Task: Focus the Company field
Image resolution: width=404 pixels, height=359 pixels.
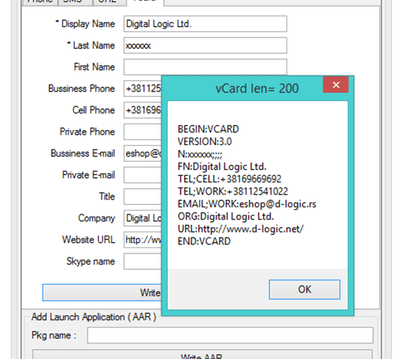Action: point(142,218)
